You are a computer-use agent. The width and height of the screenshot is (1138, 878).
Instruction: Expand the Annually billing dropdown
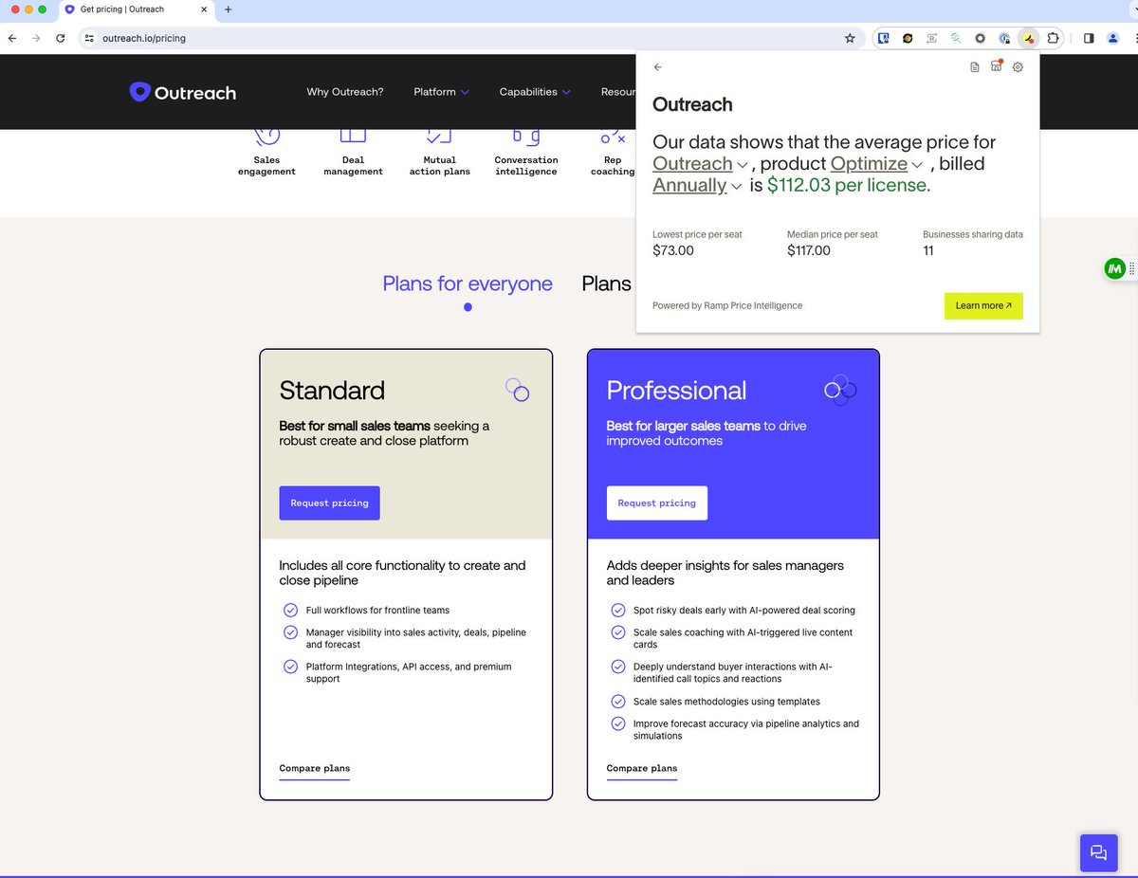tap(697, 185)
